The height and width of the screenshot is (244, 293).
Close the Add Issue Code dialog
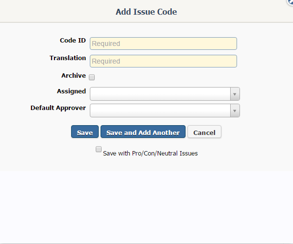point(290,2)
